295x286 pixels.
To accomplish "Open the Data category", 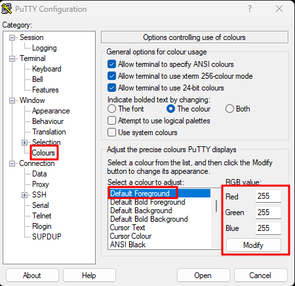I will (x=39, y=174).
